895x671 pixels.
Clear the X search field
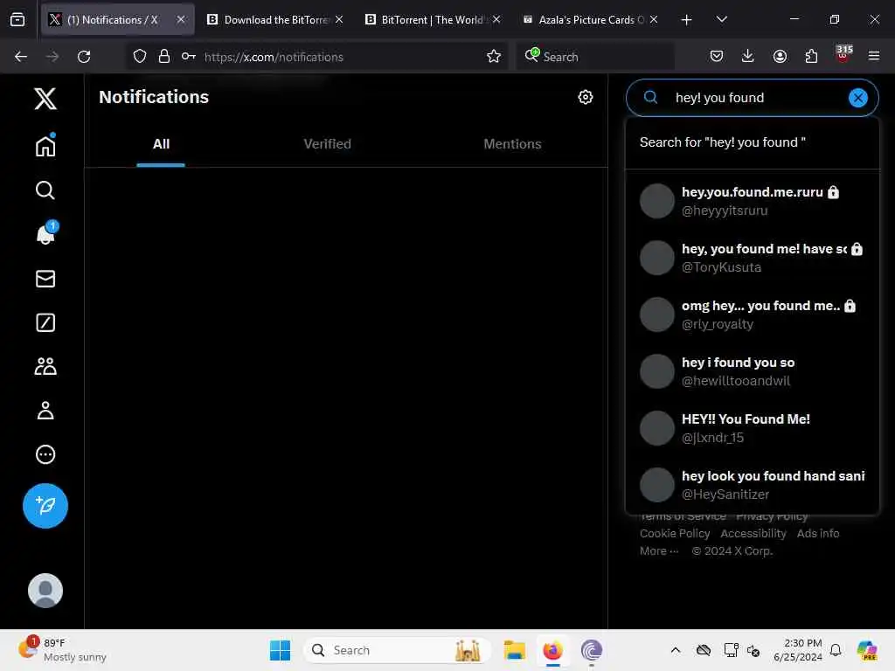857,98
